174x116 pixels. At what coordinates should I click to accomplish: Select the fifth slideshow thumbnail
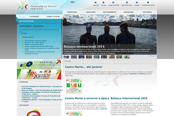97,57
